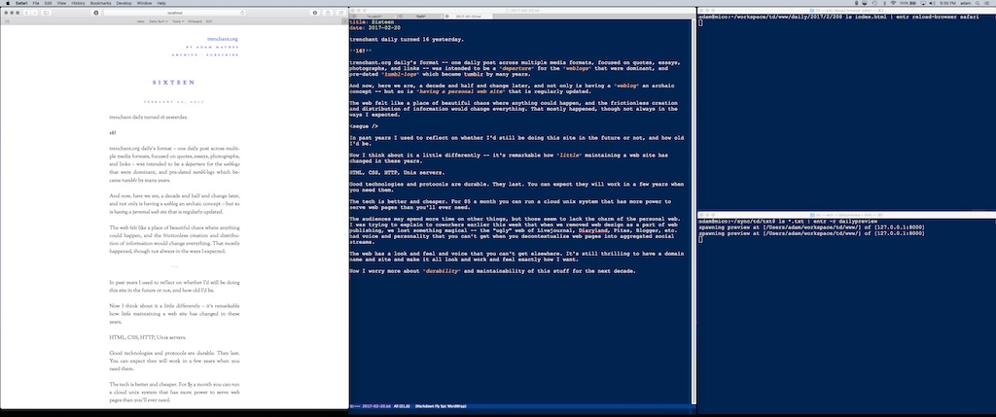996x417 pixels.
Task: Click the first favorites bar bookmark
Action: (x=140, y=21)
